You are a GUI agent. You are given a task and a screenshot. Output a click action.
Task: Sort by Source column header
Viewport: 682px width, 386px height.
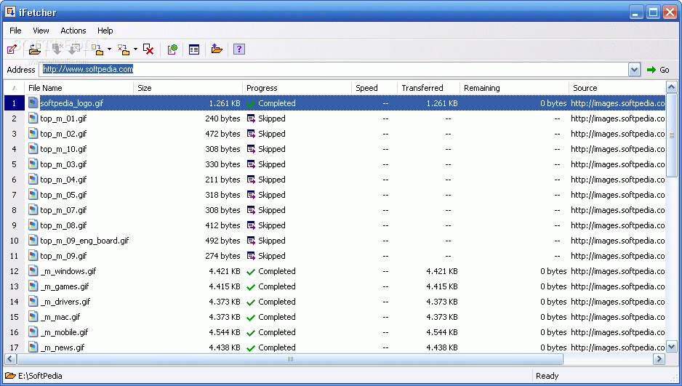[617, 88]
